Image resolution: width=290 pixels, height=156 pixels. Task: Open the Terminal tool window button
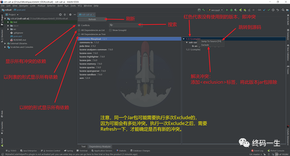click(x=82, y=150)
